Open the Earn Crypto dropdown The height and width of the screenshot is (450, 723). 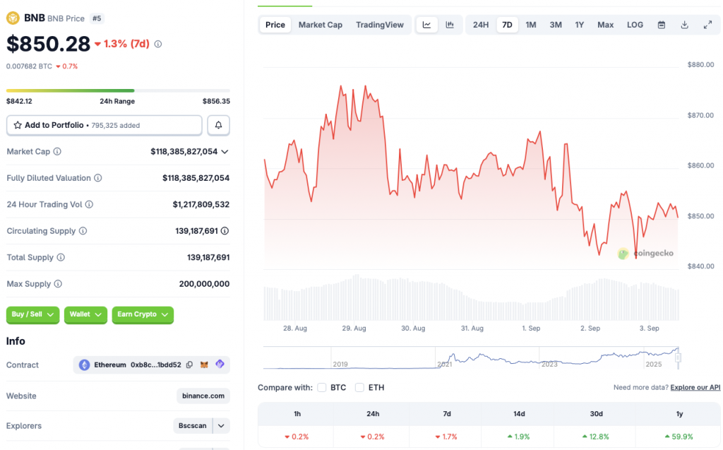pyautogui.click(x=143, y=314)
